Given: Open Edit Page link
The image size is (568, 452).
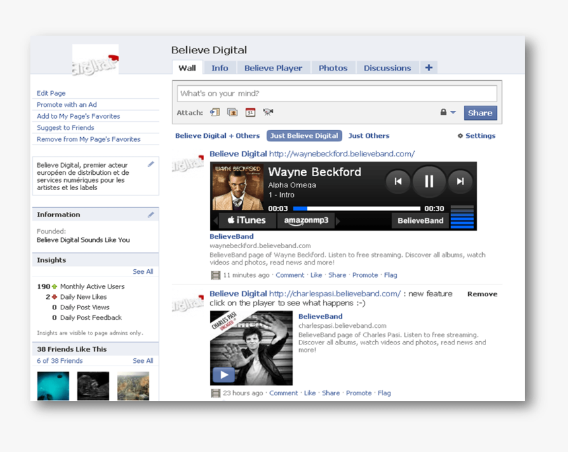Looking at the screenshot, I should pos(51,93).
